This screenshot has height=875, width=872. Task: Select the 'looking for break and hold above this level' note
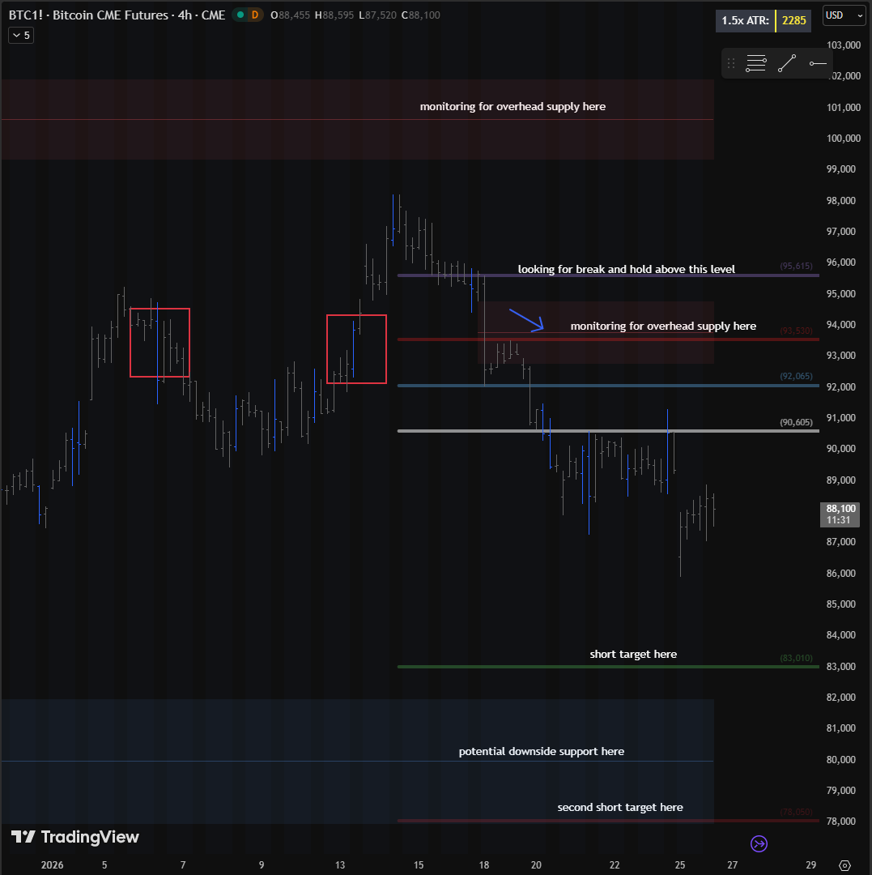[626, 269]
